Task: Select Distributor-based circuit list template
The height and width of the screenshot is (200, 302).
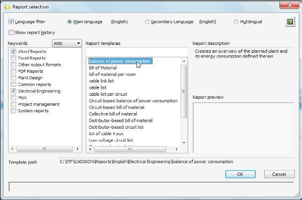Action: pos(116,127)
